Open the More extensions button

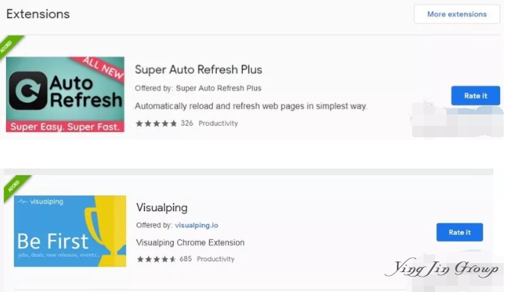(456, 14)
